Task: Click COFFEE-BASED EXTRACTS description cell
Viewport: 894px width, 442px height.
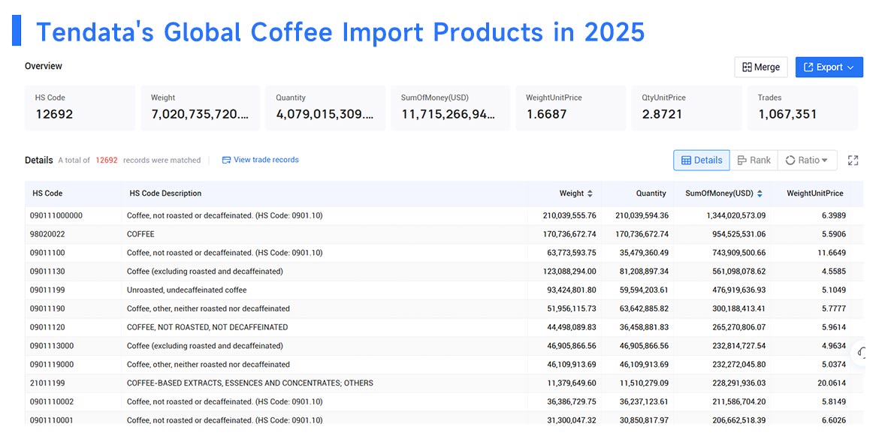Action: (x=250, y=383)
